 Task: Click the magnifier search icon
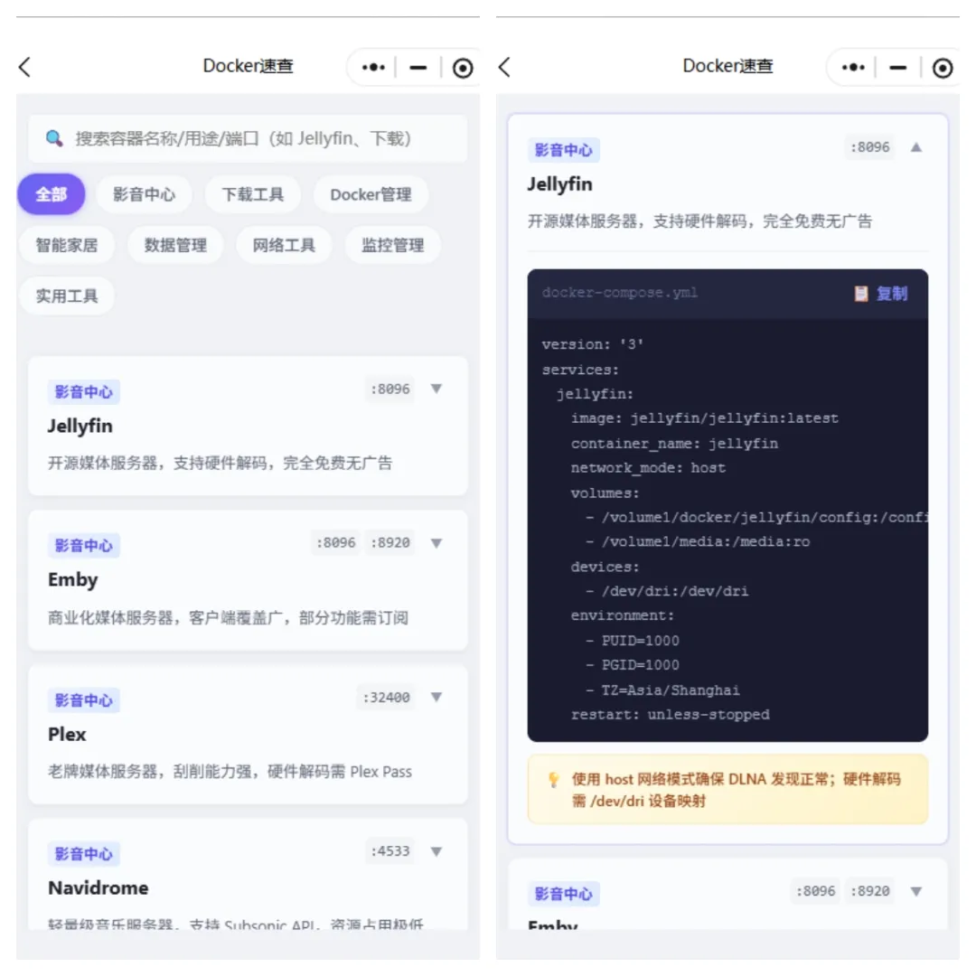pyautogui.click(x=54, y=138)
